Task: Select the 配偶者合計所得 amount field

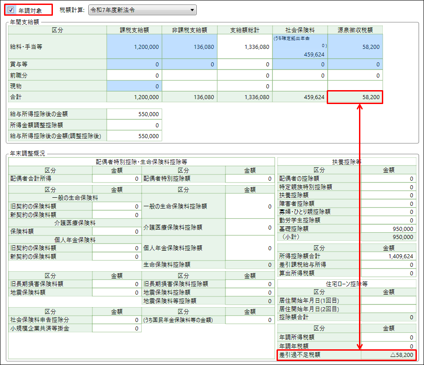Action: tap(117, 178)
